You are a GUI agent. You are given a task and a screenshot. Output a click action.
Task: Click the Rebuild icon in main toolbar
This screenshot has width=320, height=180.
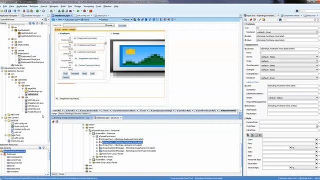pyautogui.click(x=63, y=11)
